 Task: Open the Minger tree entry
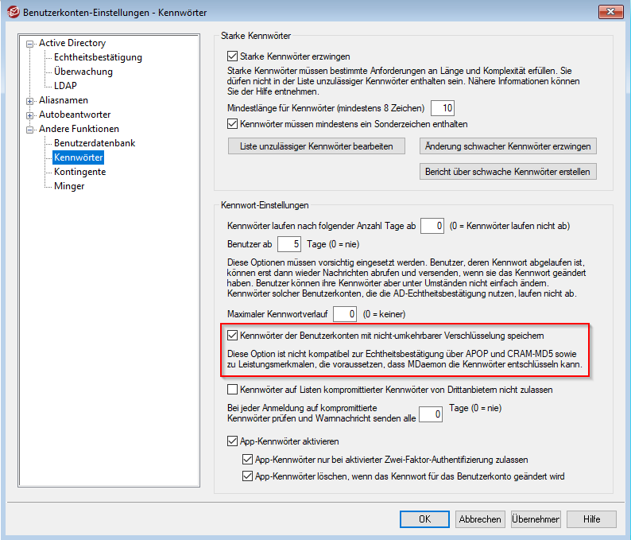click(69, 186)
